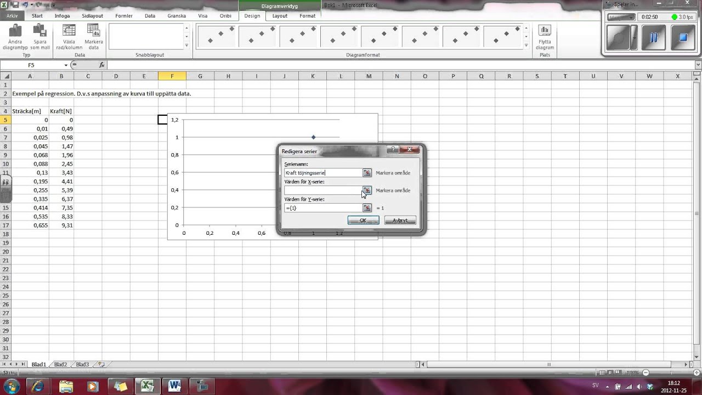Screen dimensions: 702x395
Task: Expand the Snabblayout gallery more arrow
Action: [x=186, y=45]
